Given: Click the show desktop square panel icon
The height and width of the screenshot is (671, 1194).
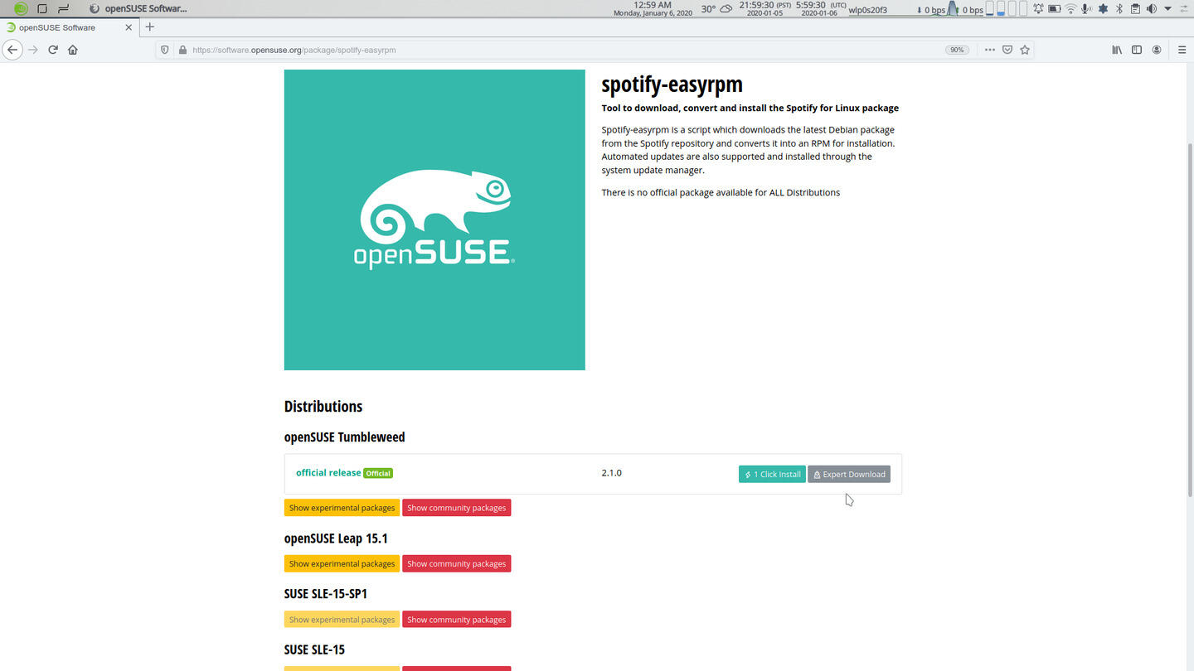Looking at the screenshot, I should (x=42, y=8).
